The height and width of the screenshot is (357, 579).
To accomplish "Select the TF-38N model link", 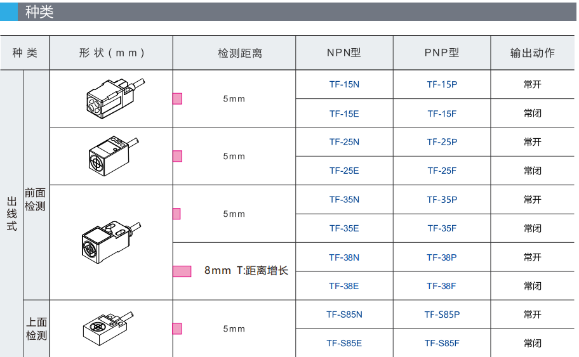I will click(x=344, y=257).
